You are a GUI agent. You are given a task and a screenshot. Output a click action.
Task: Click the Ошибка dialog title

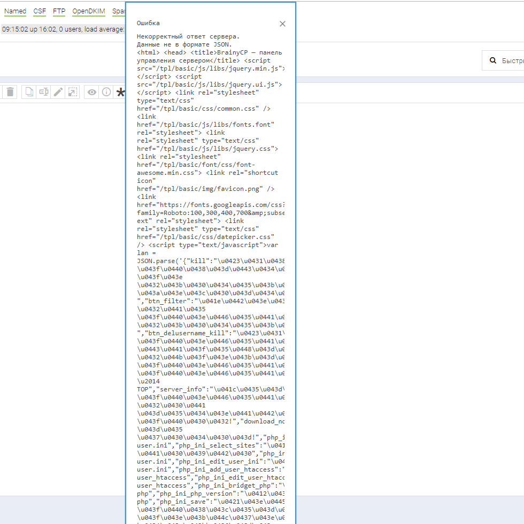click(x=148, y=23)
